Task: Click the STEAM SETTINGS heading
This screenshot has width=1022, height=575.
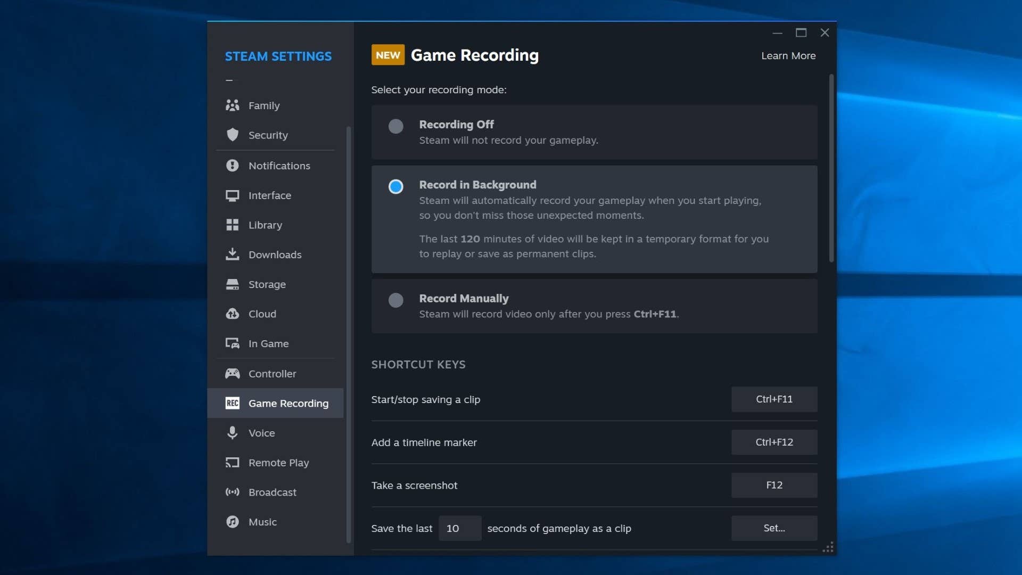Action: [x=278, y=56]
